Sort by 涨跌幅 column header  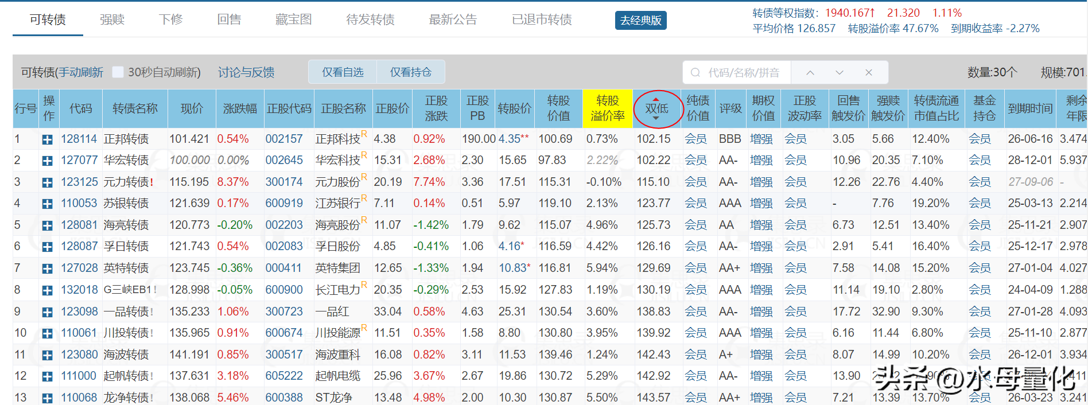[240, 108]
